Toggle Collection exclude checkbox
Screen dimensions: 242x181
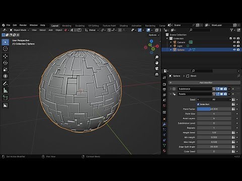click(x=230, y=38)
